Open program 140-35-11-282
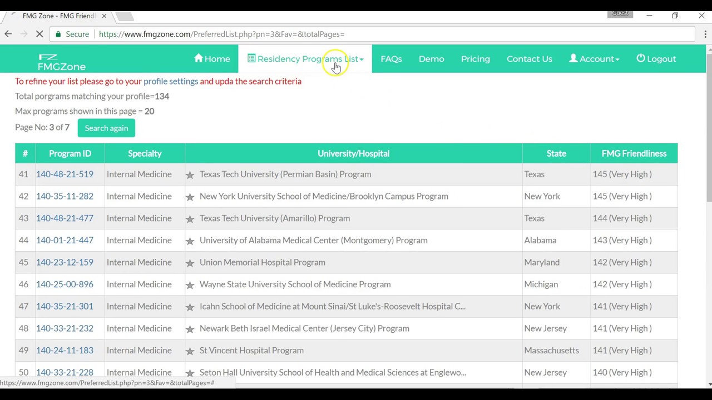712x400 pixels. point(65,196)
